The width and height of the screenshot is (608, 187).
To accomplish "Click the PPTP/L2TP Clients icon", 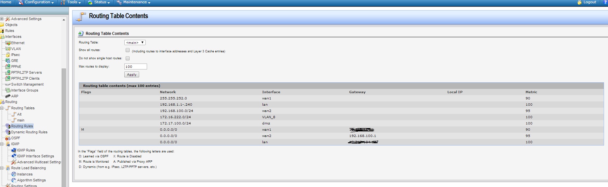I will [x=8, y=78].
